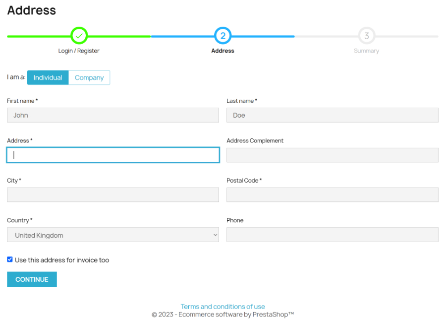The image size is (446, 320).
Task: Click the 'I am a:' label
Action: pos(16,77)
